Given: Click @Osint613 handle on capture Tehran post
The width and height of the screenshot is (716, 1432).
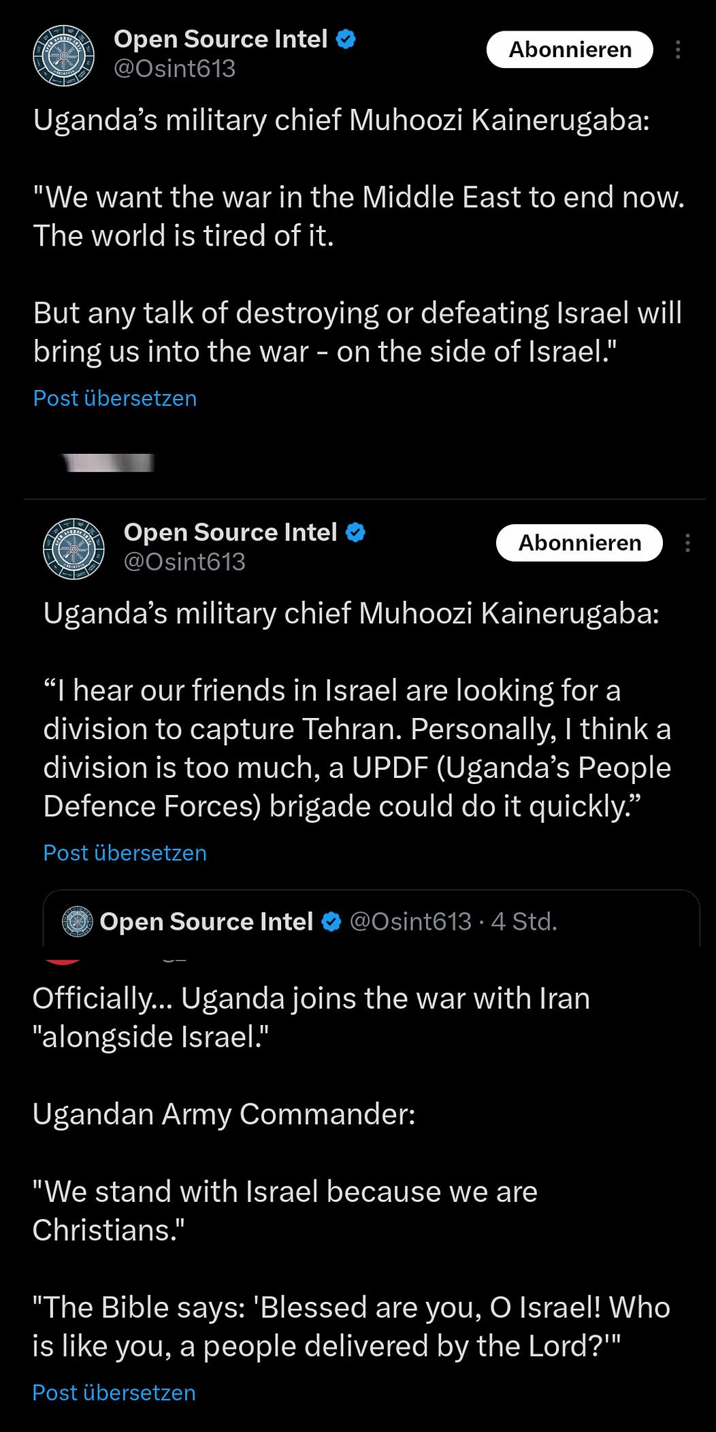Looking at the screenshot, I should click(184, 562).
